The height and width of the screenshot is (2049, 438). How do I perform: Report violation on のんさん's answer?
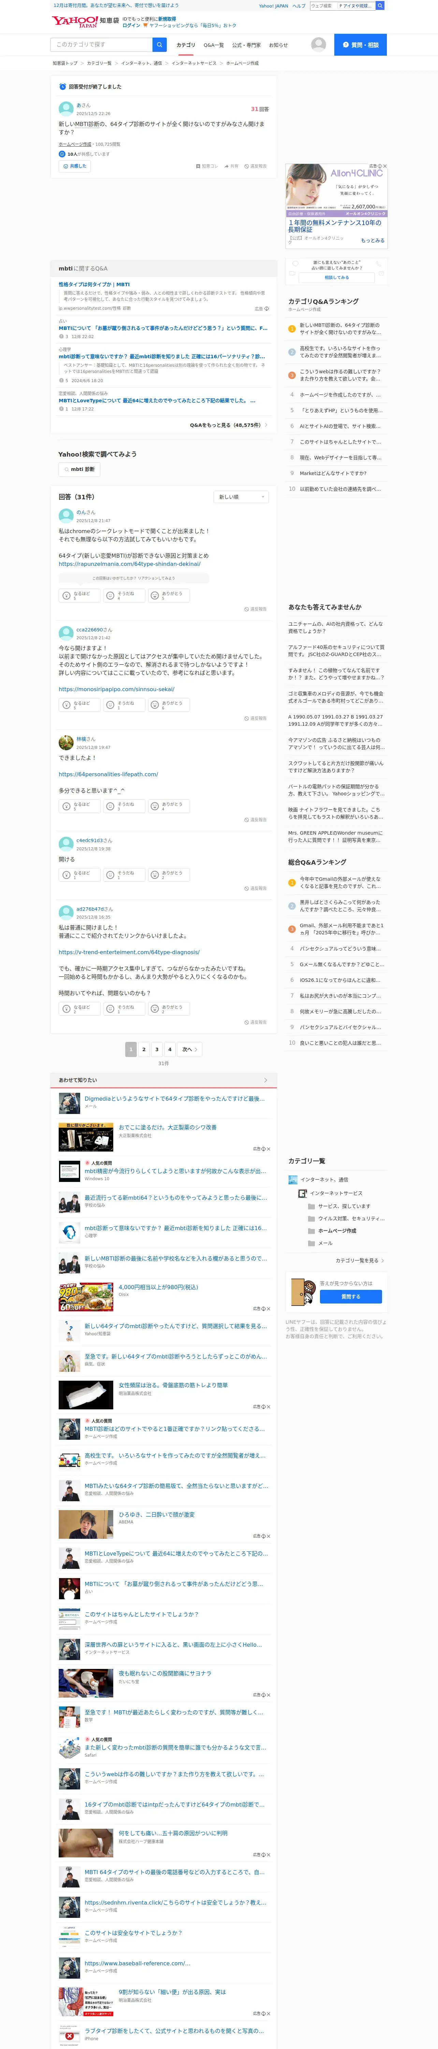pyautogui.click(x=255, y=609)
